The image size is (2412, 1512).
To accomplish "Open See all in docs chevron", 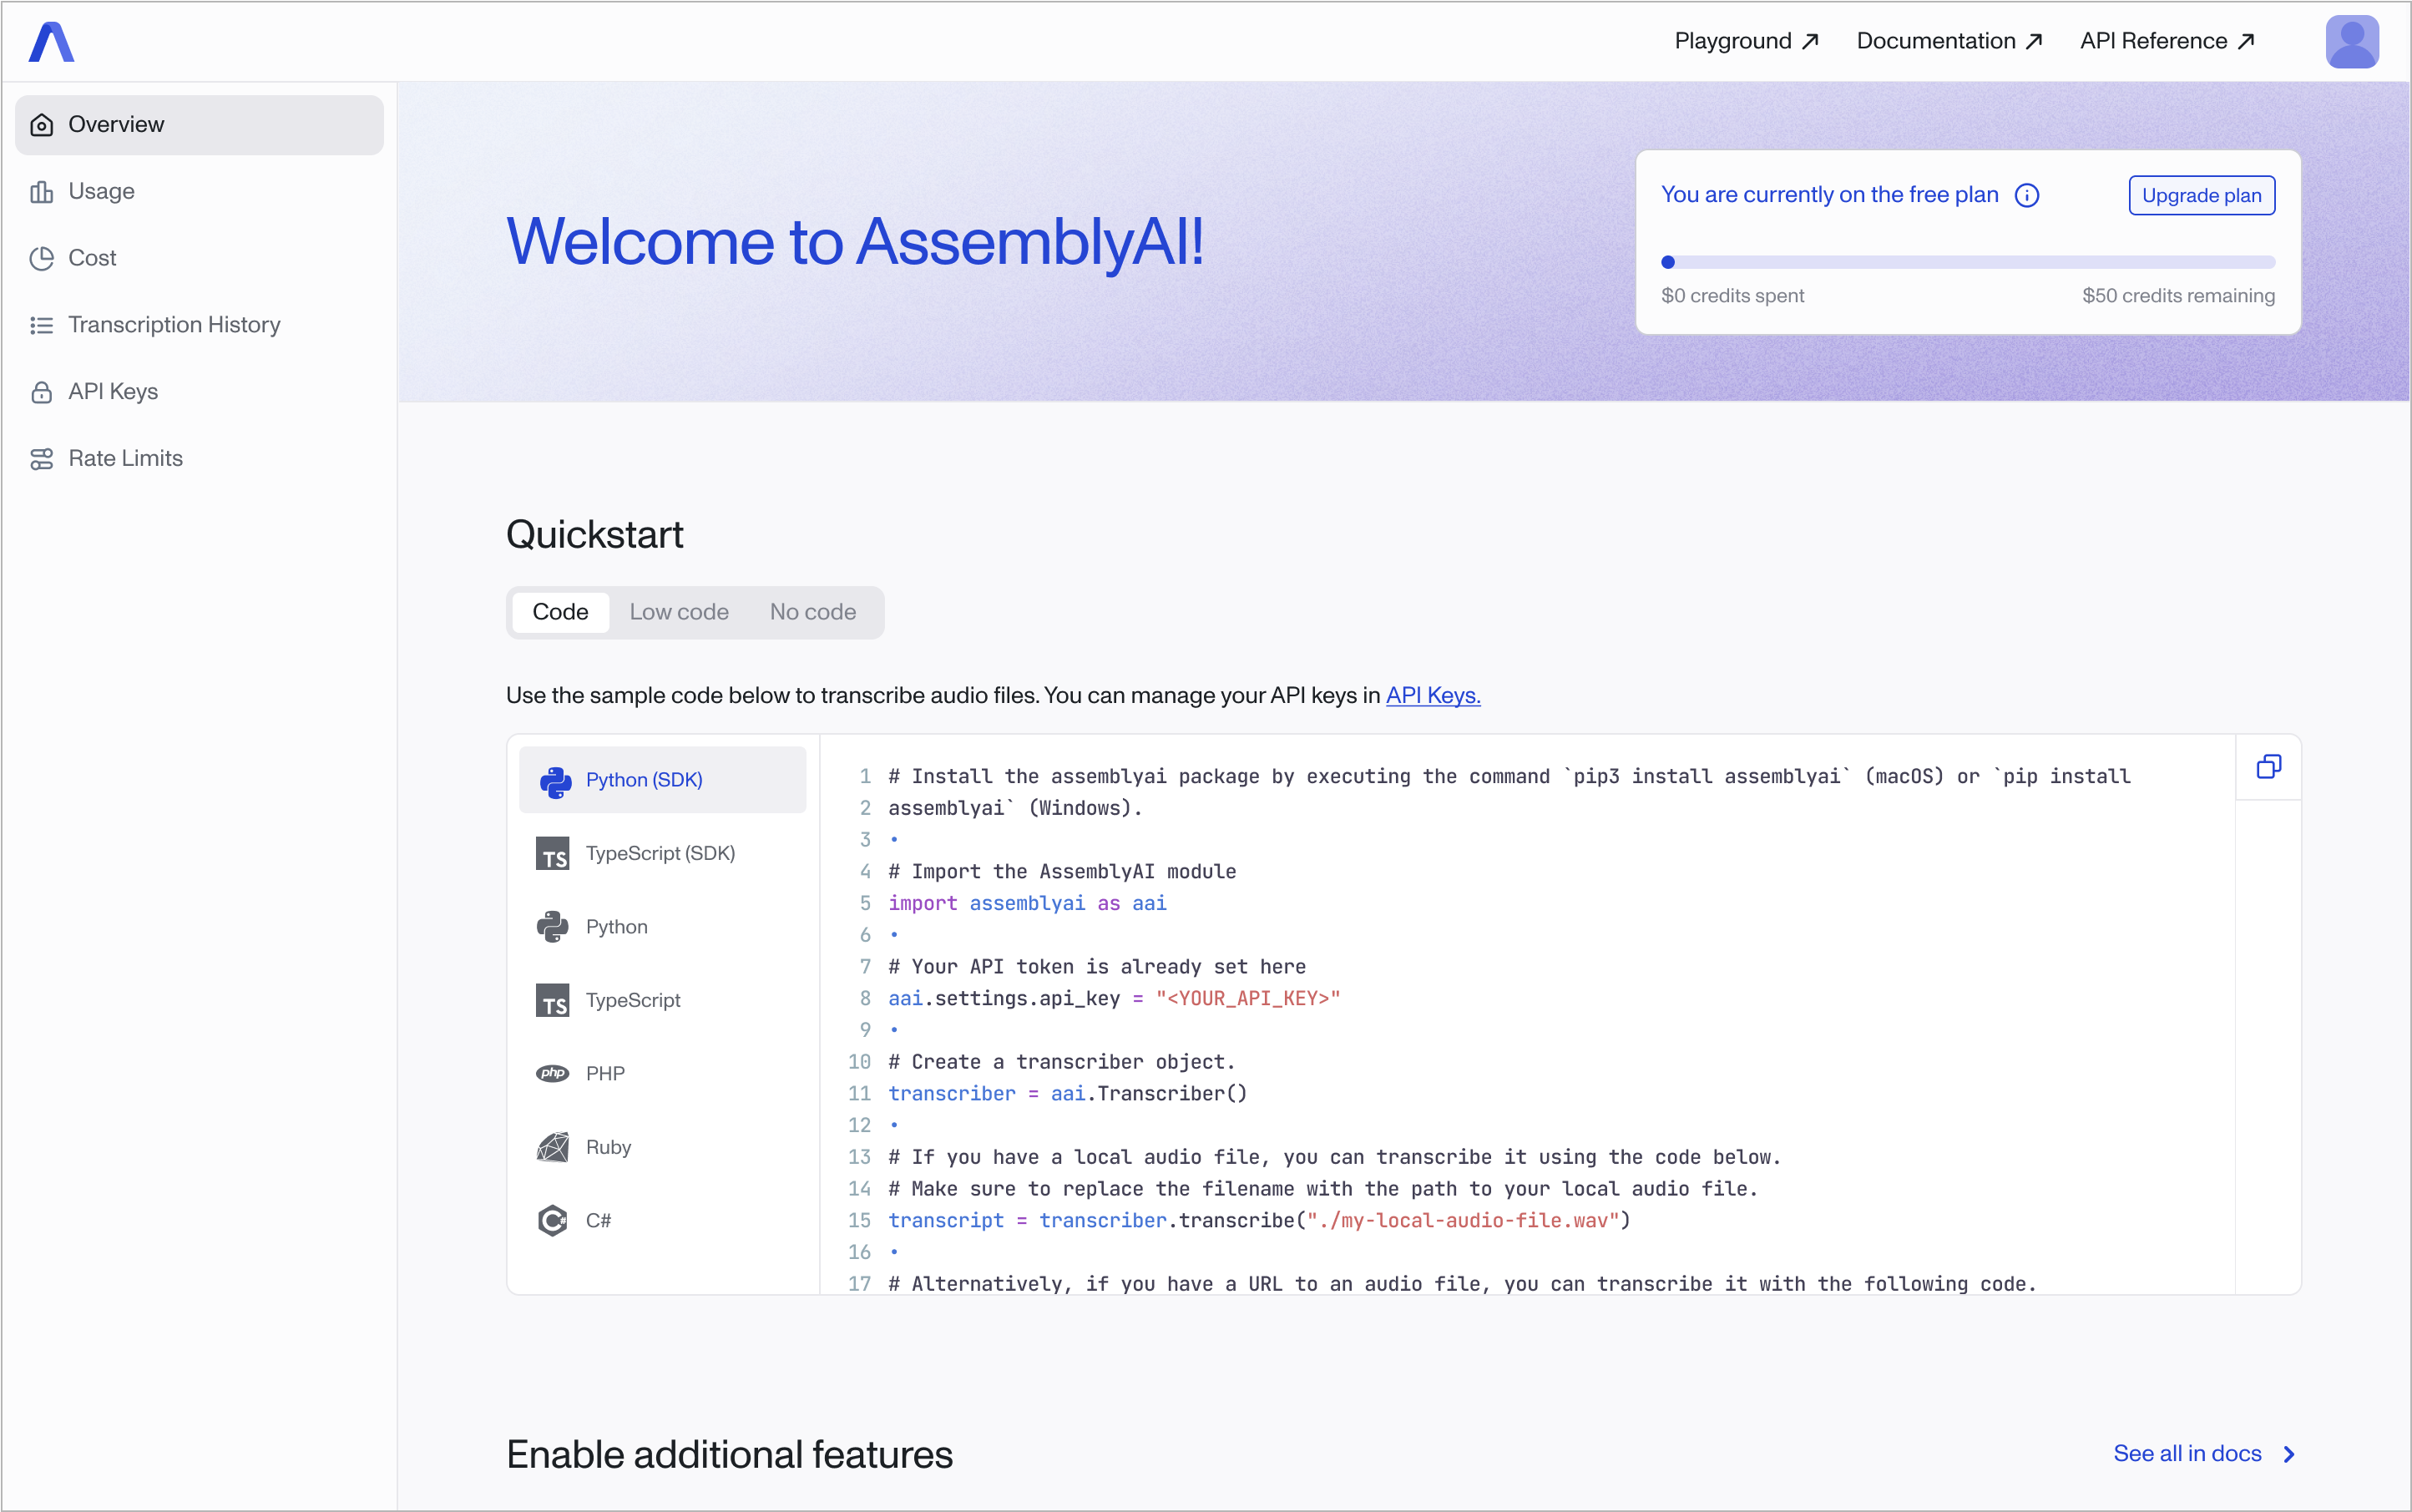I will pyautogui.click(x=2289, y=1454).
